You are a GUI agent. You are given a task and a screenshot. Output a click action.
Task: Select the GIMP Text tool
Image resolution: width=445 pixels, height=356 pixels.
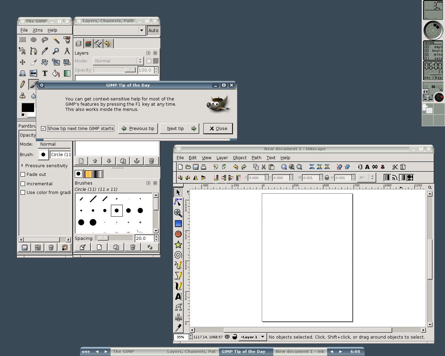pyautogui.click(x=45, y=73)
